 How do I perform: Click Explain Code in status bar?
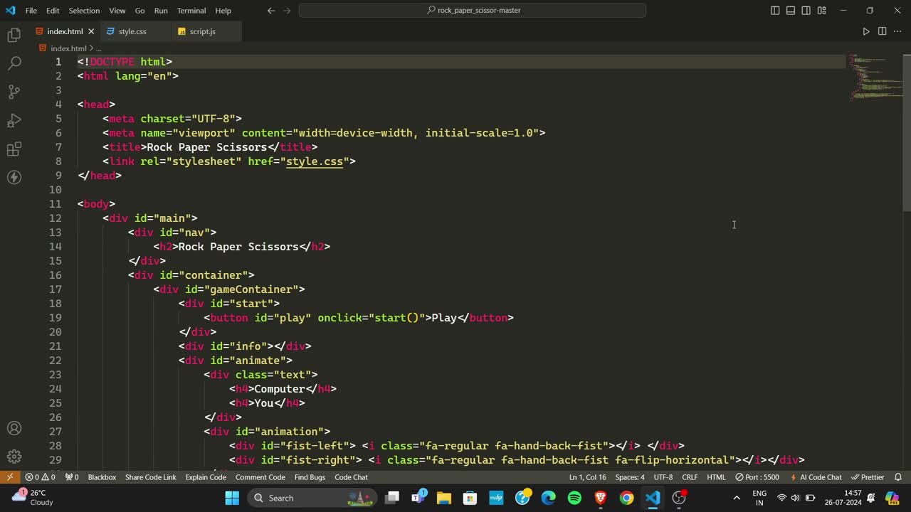pos(206,477)
